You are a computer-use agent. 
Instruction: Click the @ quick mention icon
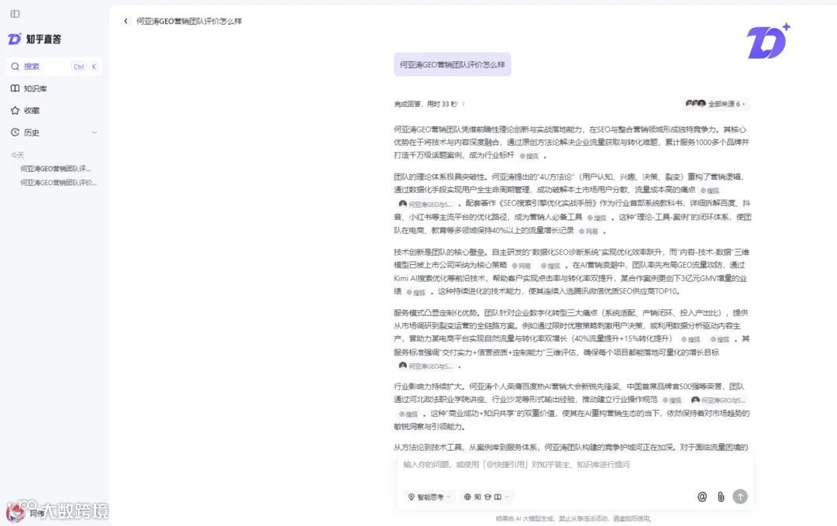coord(702,497)
